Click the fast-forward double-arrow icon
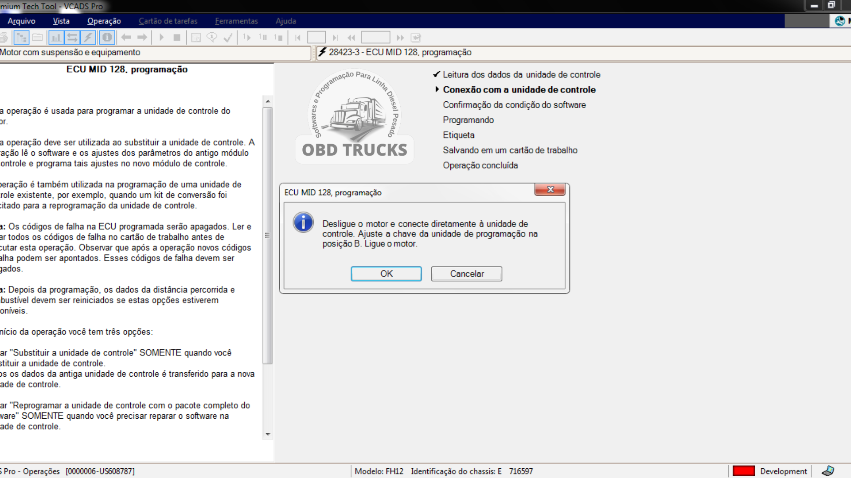The image size is (851, 478). [400, 38]
